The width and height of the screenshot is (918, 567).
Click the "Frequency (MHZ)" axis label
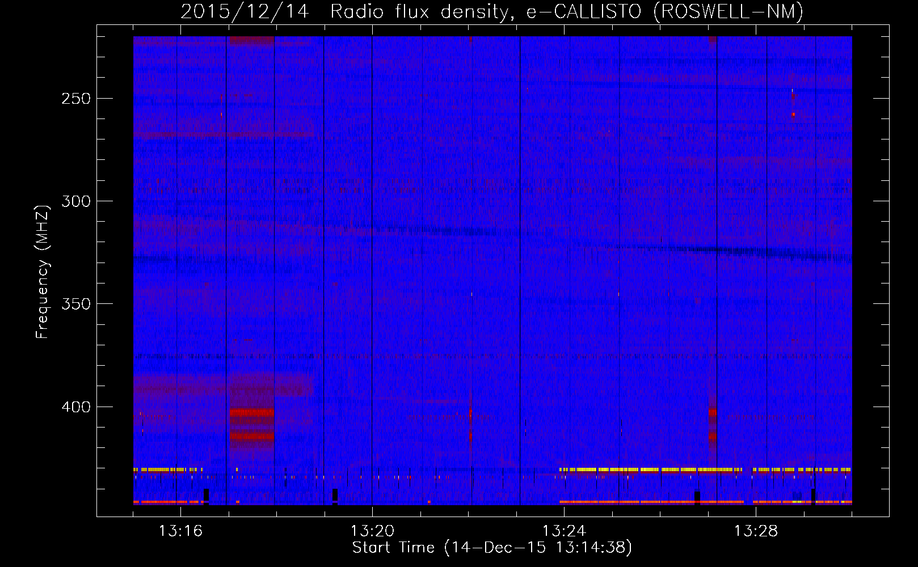click(43, 272)
